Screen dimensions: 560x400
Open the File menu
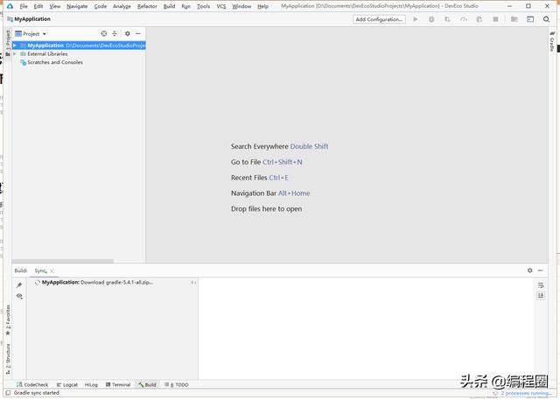[24, 6]
